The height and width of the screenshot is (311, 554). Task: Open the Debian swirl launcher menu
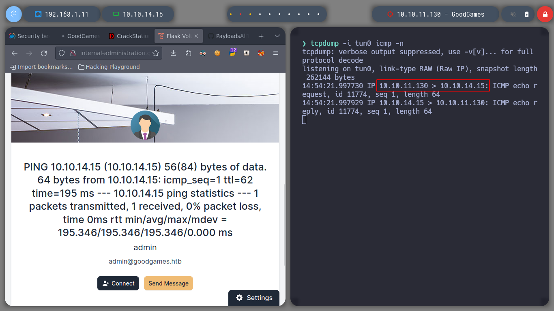click(x=13, y=14)
